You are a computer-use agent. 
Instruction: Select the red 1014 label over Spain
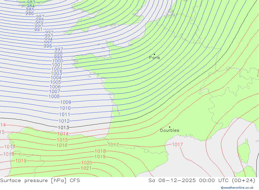(63, 133)
